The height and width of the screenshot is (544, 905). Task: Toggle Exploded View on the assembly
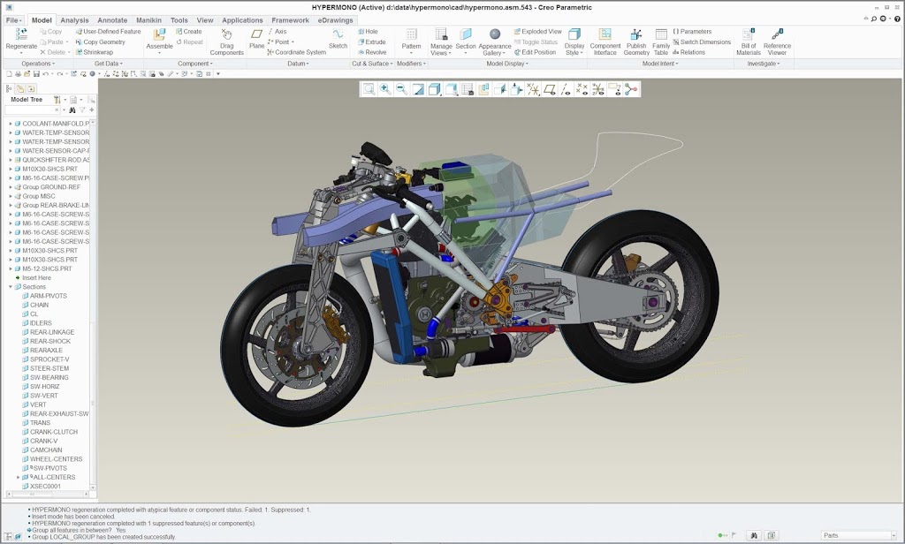[x=536, y=32]
